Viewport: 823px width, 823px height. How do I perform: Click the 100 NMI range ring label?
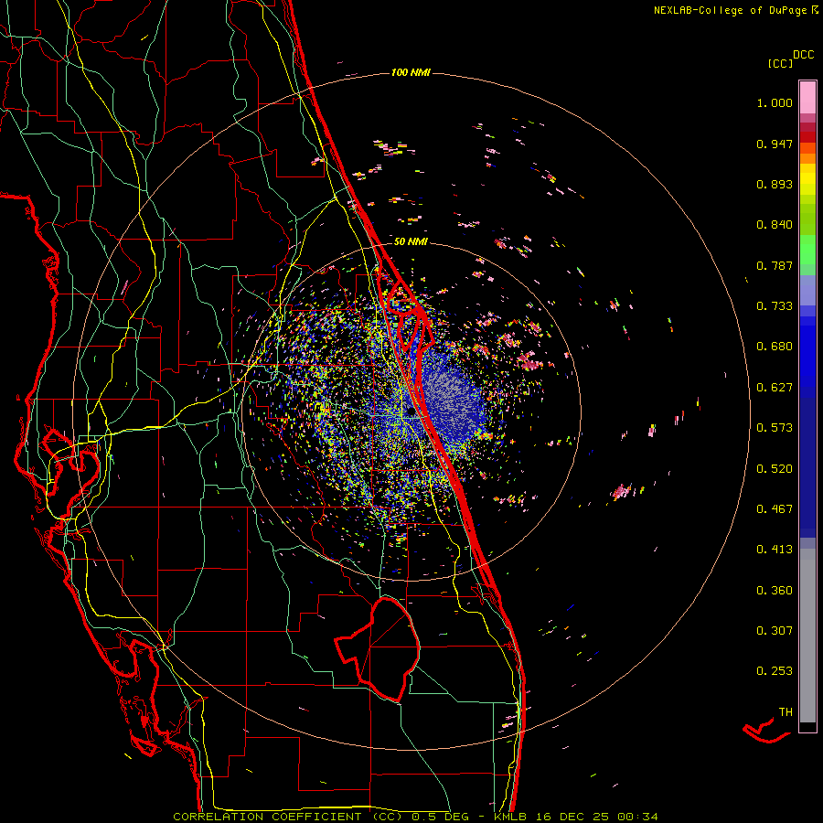[411, 72]
